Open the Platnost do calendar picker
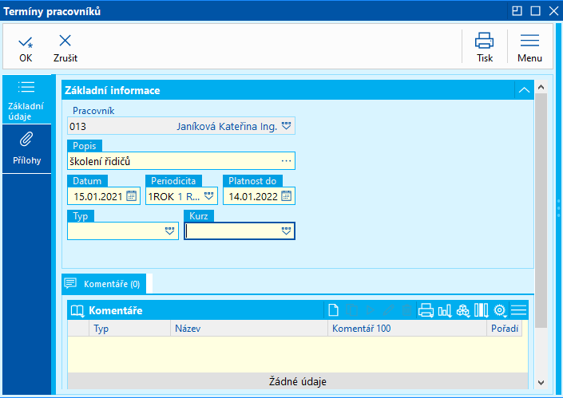This screenshot has height=398, width=563. [x=286, y=196]
